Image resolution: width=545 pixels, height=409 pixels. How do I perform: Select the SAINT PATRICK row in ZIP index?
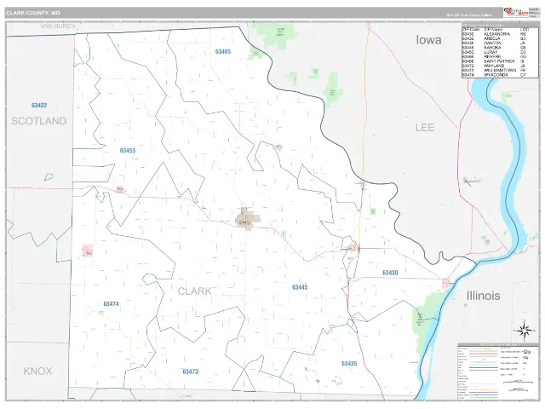[x=500, y=61]
